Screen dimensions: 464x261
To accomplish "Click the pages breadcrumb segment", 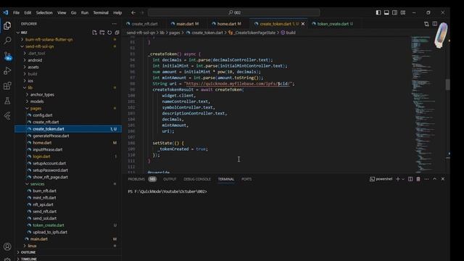I will coord(174,33).
